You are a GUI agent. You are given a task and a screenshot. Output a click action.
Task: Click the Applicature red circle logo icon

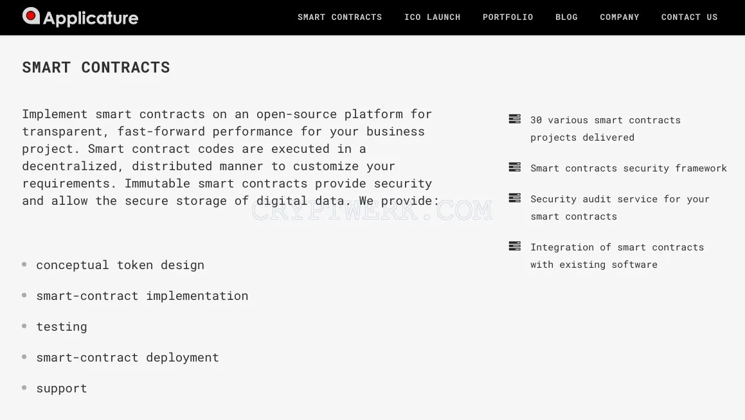(x=31, y=15)
